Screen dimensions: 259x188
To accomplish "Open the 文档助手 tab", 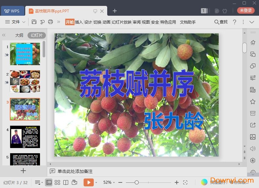I will (x=188, y=22).
